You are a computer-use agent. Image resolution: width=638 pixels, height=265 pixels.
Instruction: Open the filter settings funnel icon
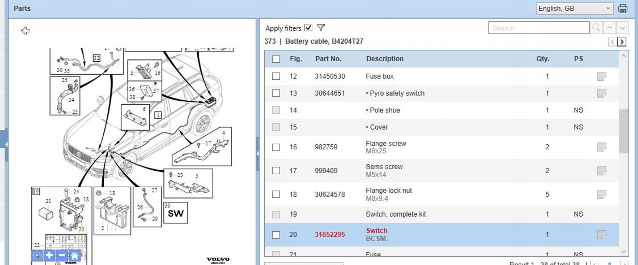[321, 27]
